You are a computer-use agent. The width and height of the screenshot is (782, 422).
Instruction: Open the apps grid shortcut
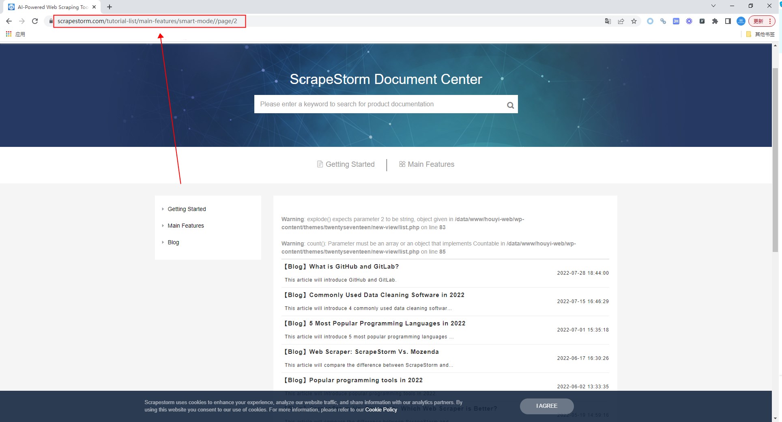coord(9,34)
